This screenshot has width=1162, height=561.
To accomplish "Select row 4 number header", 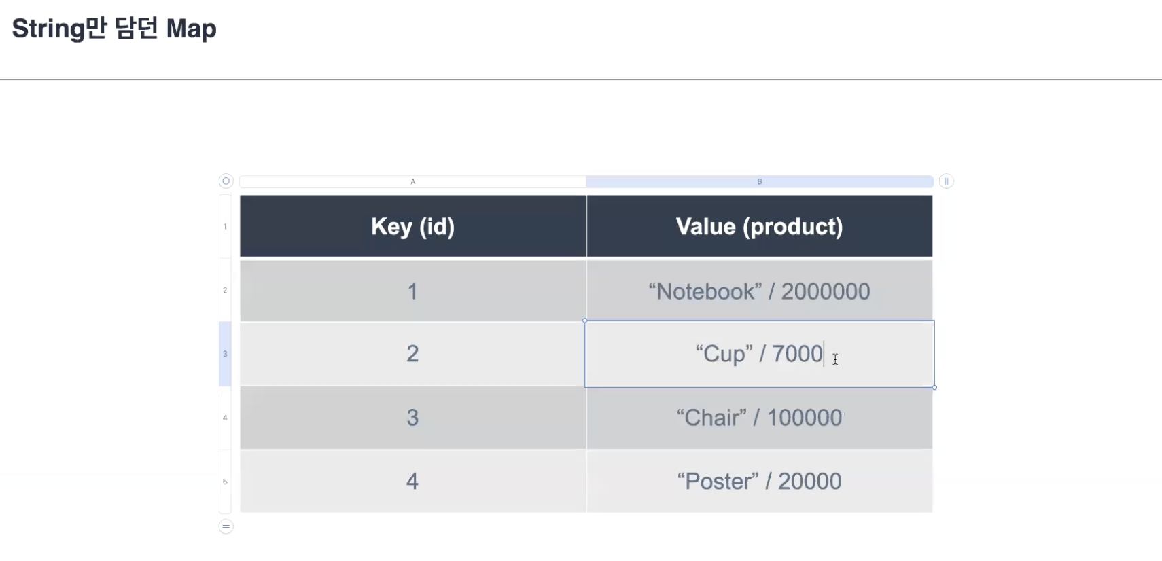I will (x=225, y=418).
